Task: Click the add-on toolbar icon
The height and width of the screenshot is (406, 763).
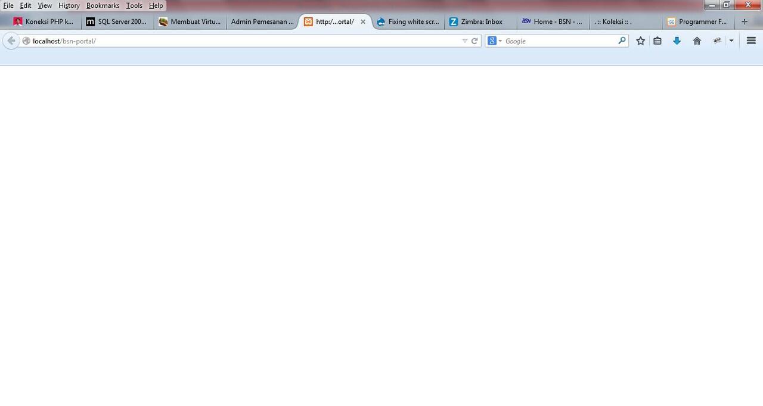Action: click(x=717, y=40)
